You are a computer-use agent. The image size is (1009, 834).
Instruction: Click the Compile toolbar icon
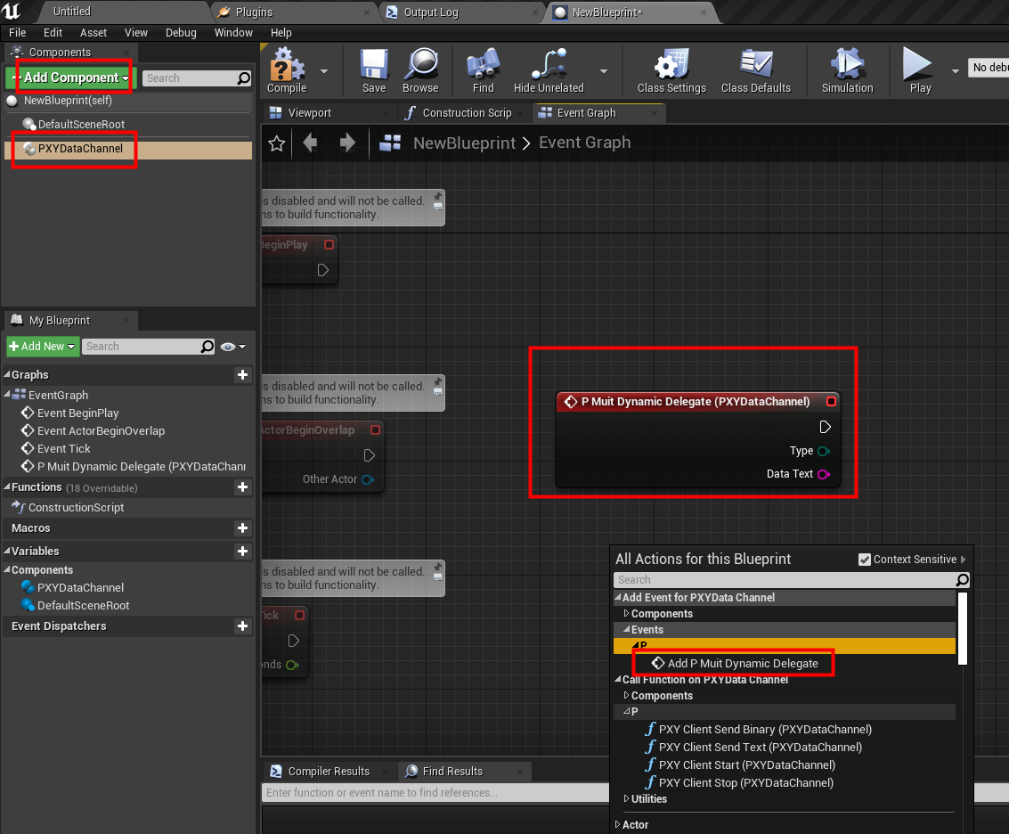(287, 69)
